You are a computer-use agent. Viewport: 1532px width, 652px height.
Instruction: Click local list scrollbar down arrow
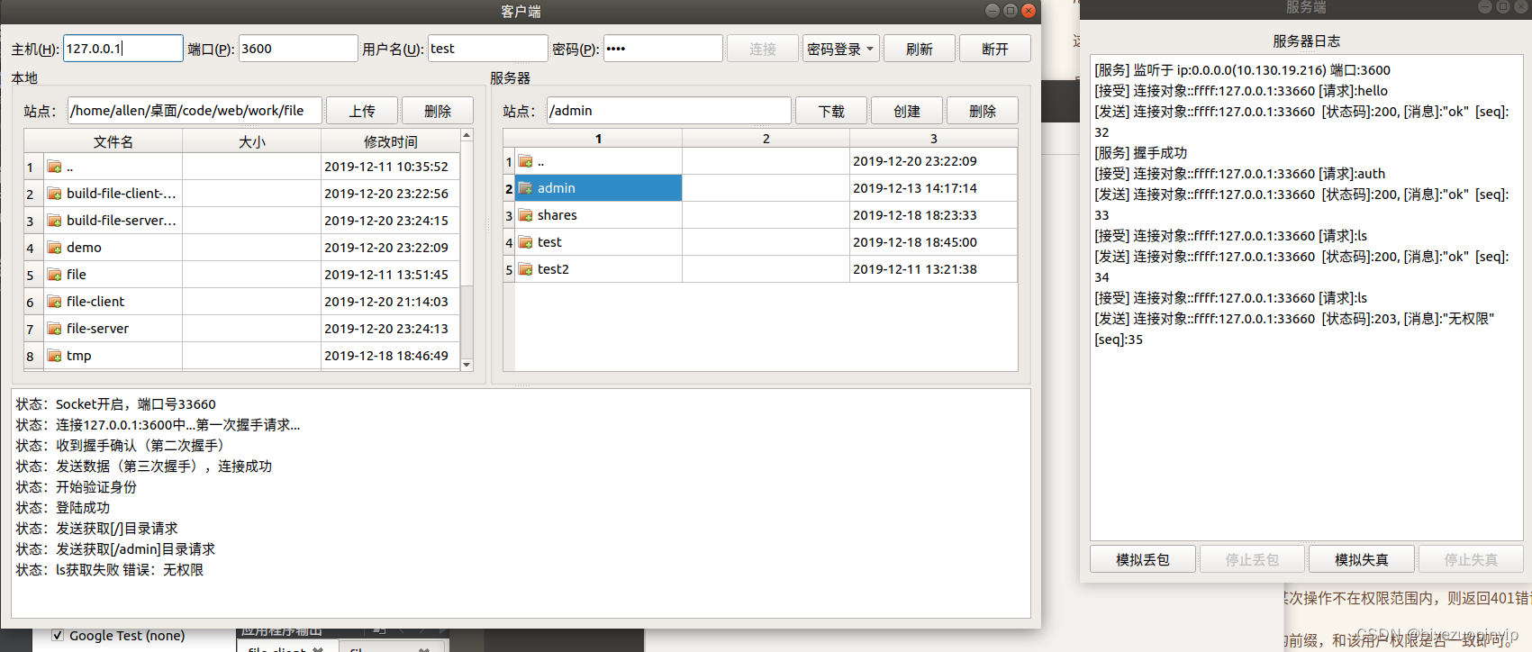(x=467, y=365)
